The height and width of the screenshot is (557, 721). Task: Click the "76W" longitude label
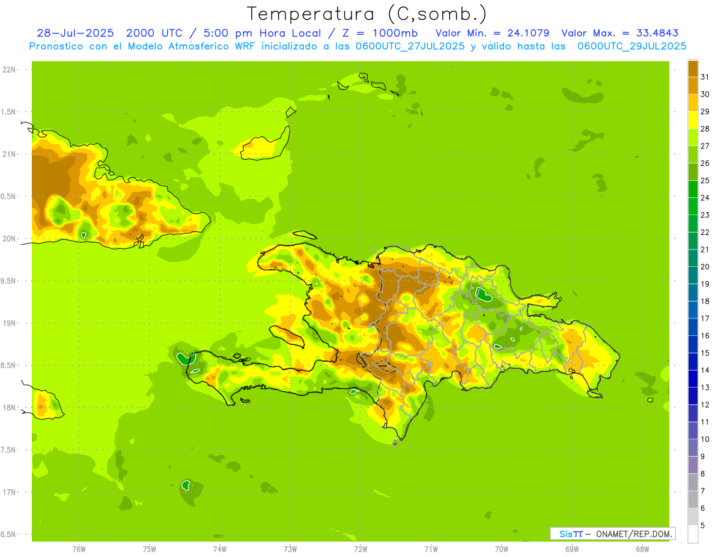click(x=79, y=549)
